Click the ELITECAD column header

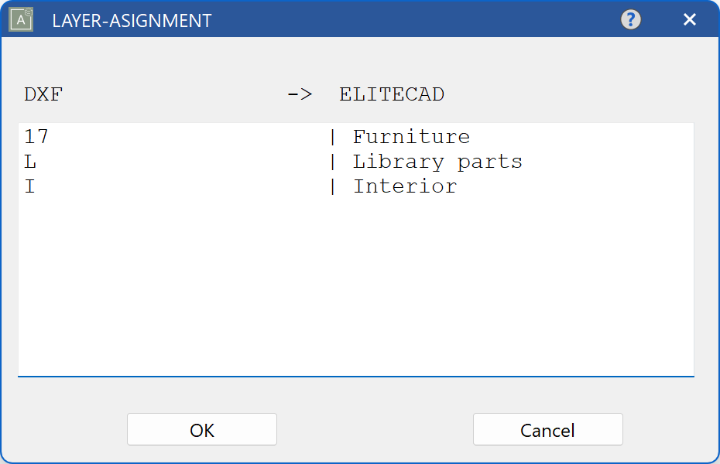[x=391, y=94]
